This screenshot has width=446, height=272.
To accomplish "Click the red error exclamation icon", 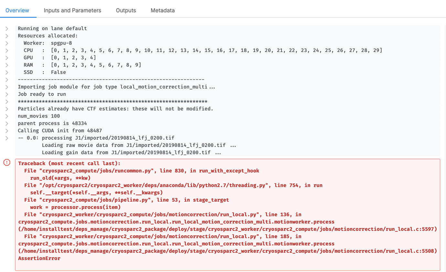I will click(x=7, y=162).
